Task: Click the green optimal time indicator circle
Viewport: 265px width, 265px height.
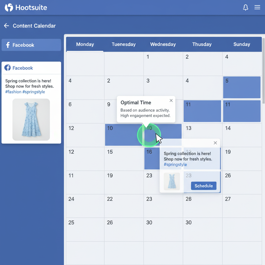Action: 149,135
